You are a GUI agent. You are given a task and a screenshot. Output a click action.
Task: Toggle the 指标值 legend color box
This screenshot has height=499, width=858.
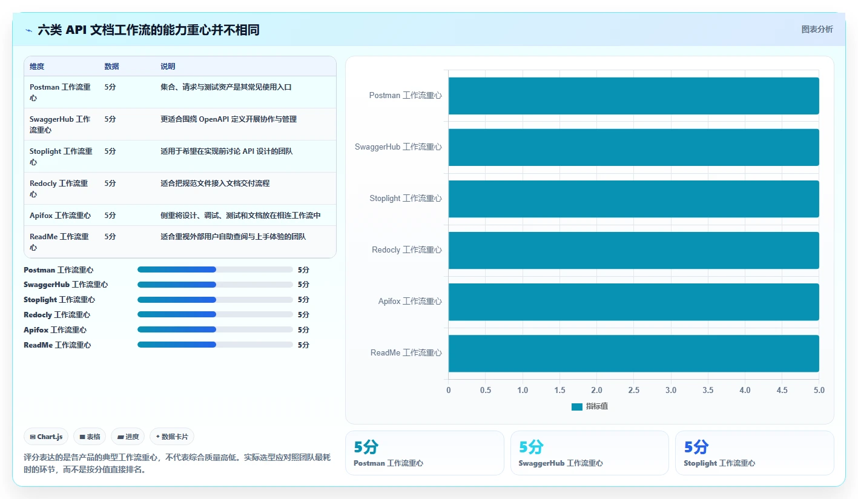tap(576, 406)
